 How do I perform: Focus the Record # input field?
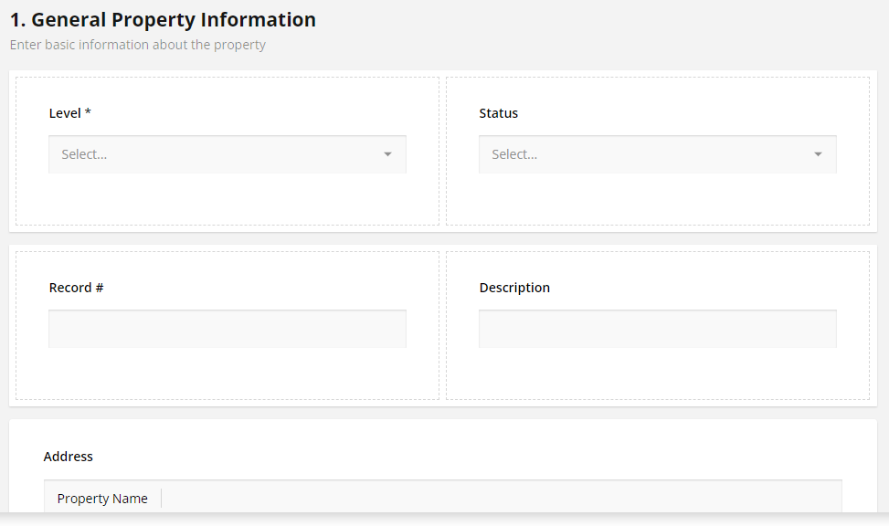227,329
